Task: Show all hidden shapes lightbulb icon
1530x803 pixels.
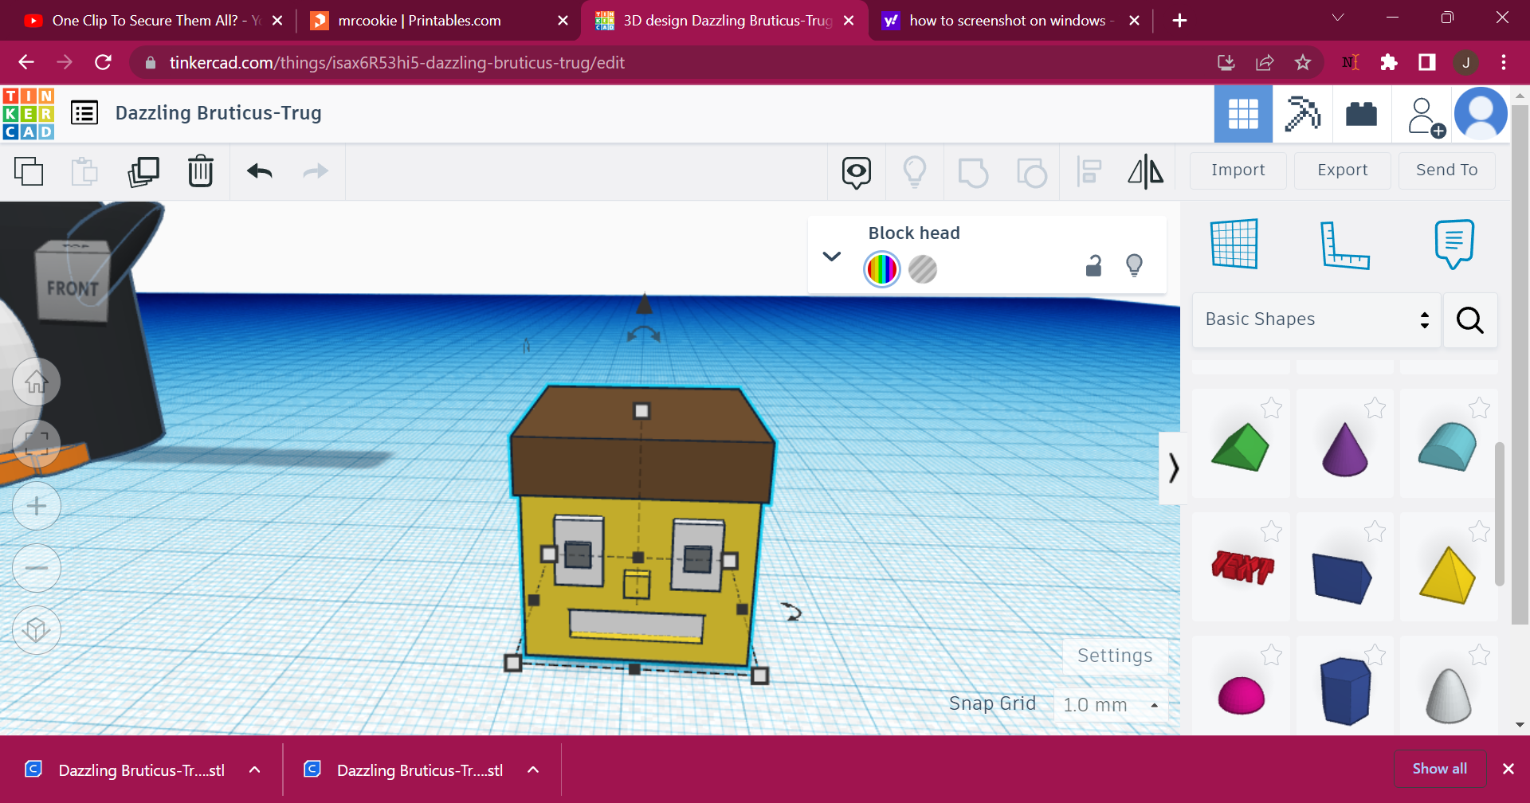Action: pos(915,172)
